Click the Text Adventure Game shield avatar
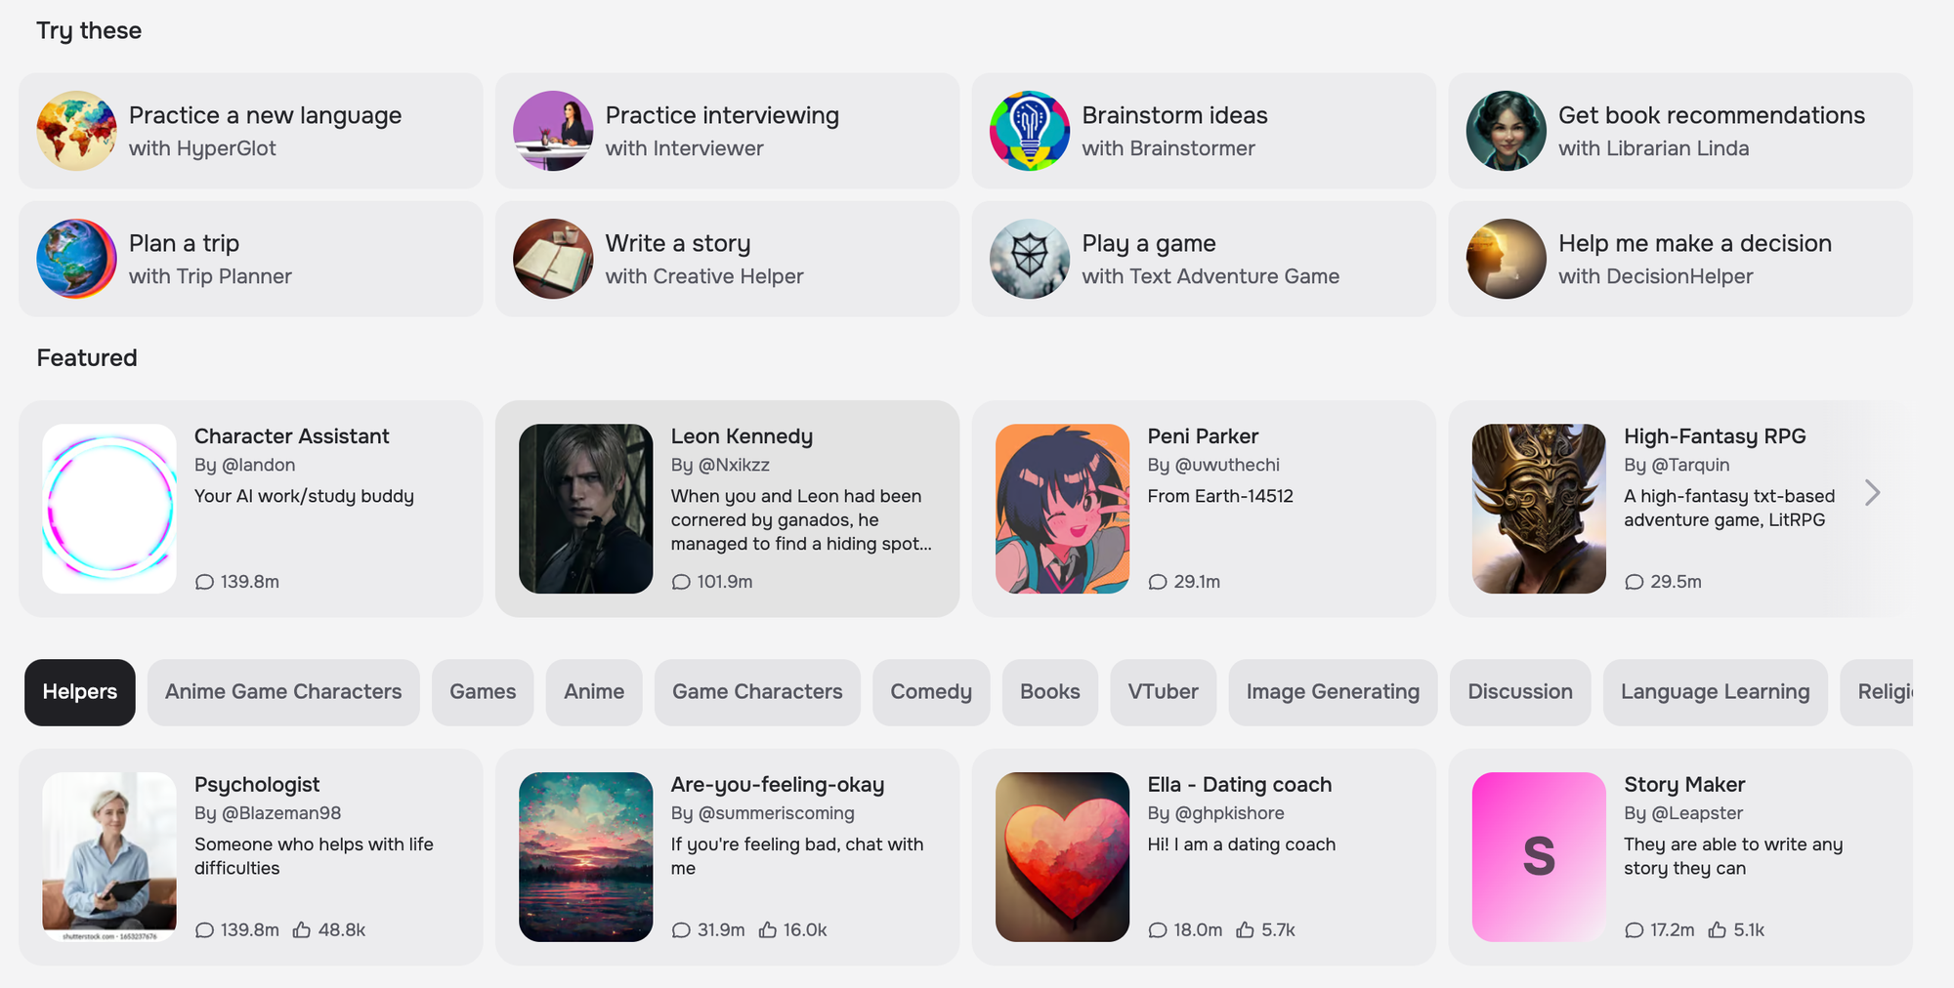Viewport: 1954px width, 988px height. tap(1030, 259)
